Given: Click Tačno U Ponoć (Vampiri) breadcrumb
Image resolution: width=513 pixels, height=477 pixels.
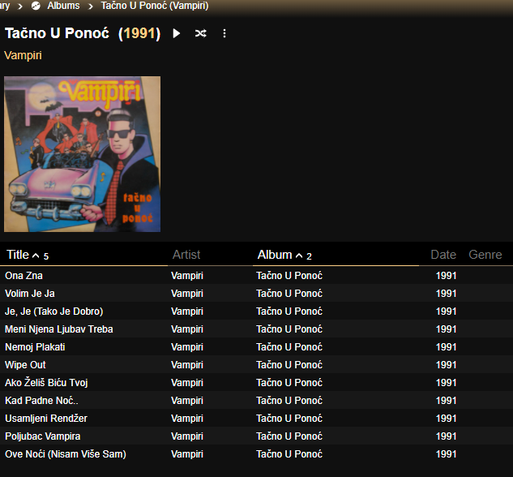Looking at the screenshot, I should [154, 6].
